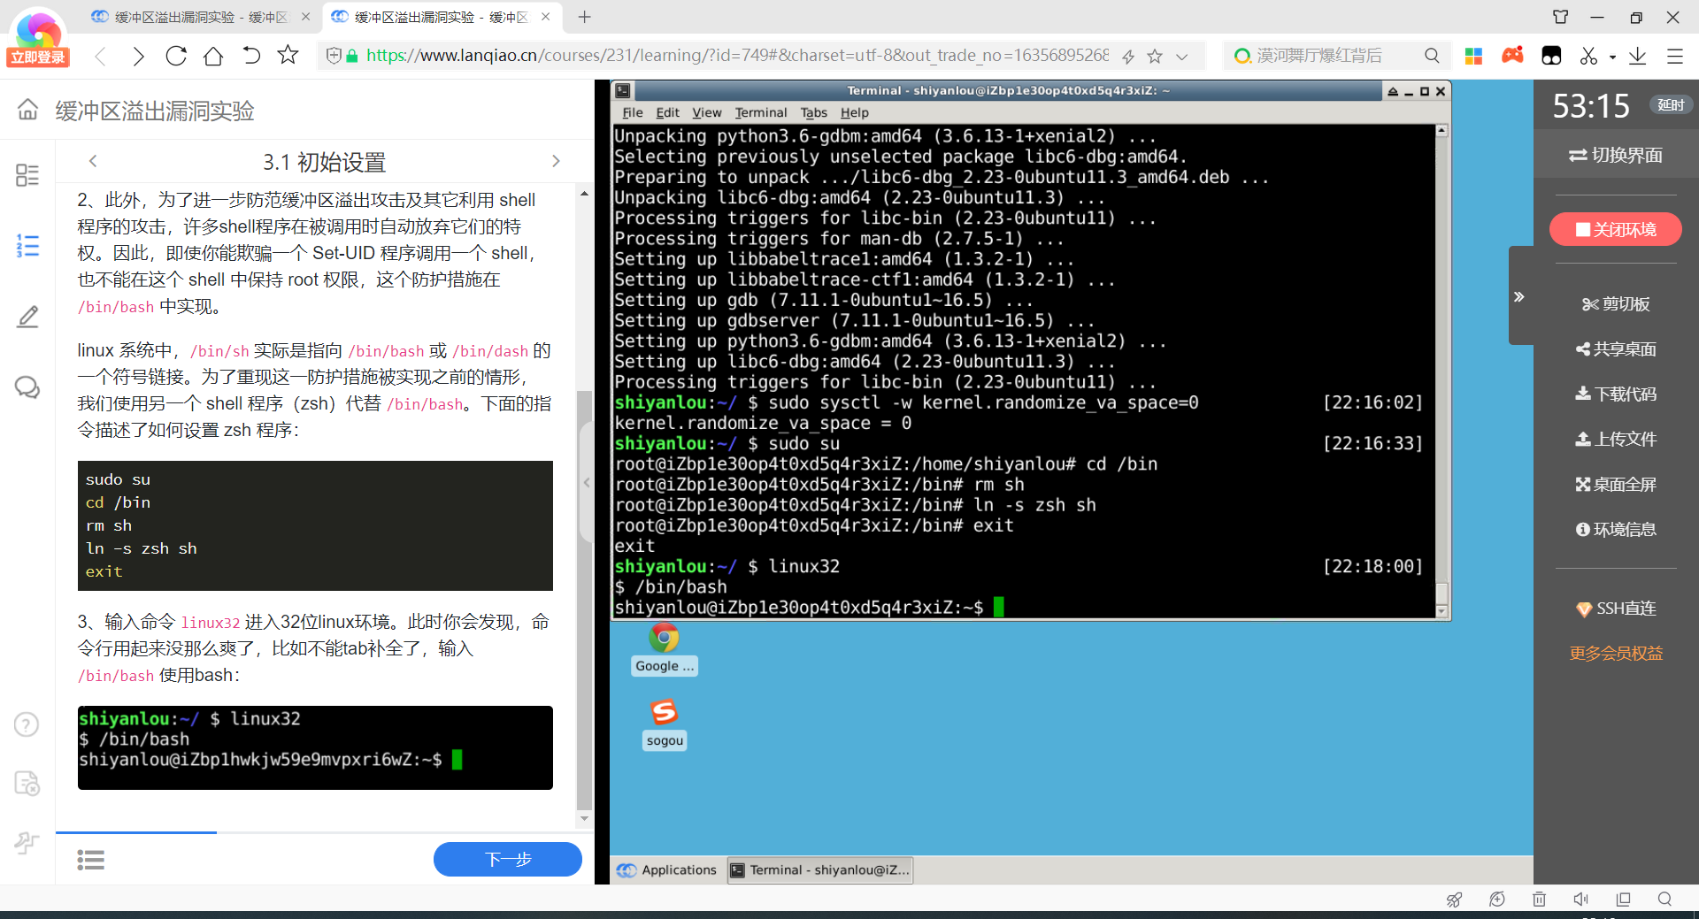The width and height of the screenshot is (1699, 919).
Task: Bookmark page with the star icon
Action: [288, 56]
